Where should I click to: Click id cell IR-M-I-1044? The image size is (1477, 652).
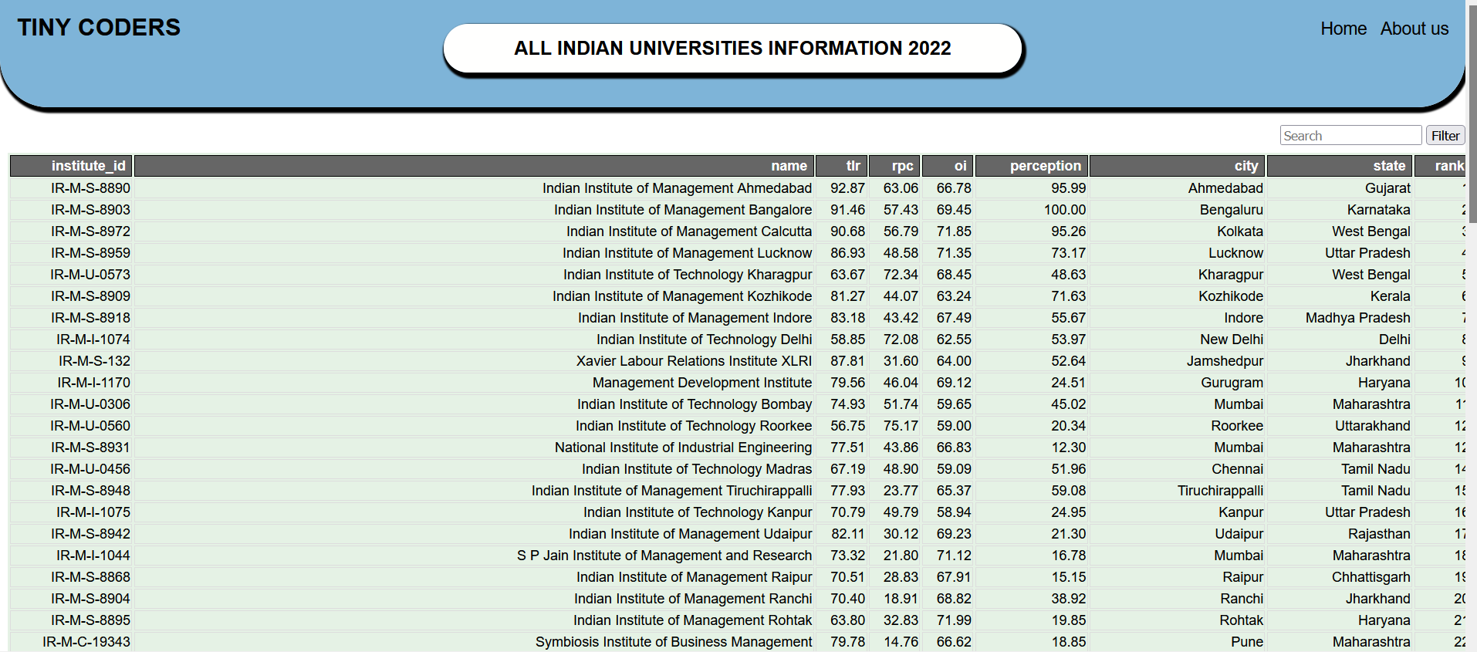[71, 556]
